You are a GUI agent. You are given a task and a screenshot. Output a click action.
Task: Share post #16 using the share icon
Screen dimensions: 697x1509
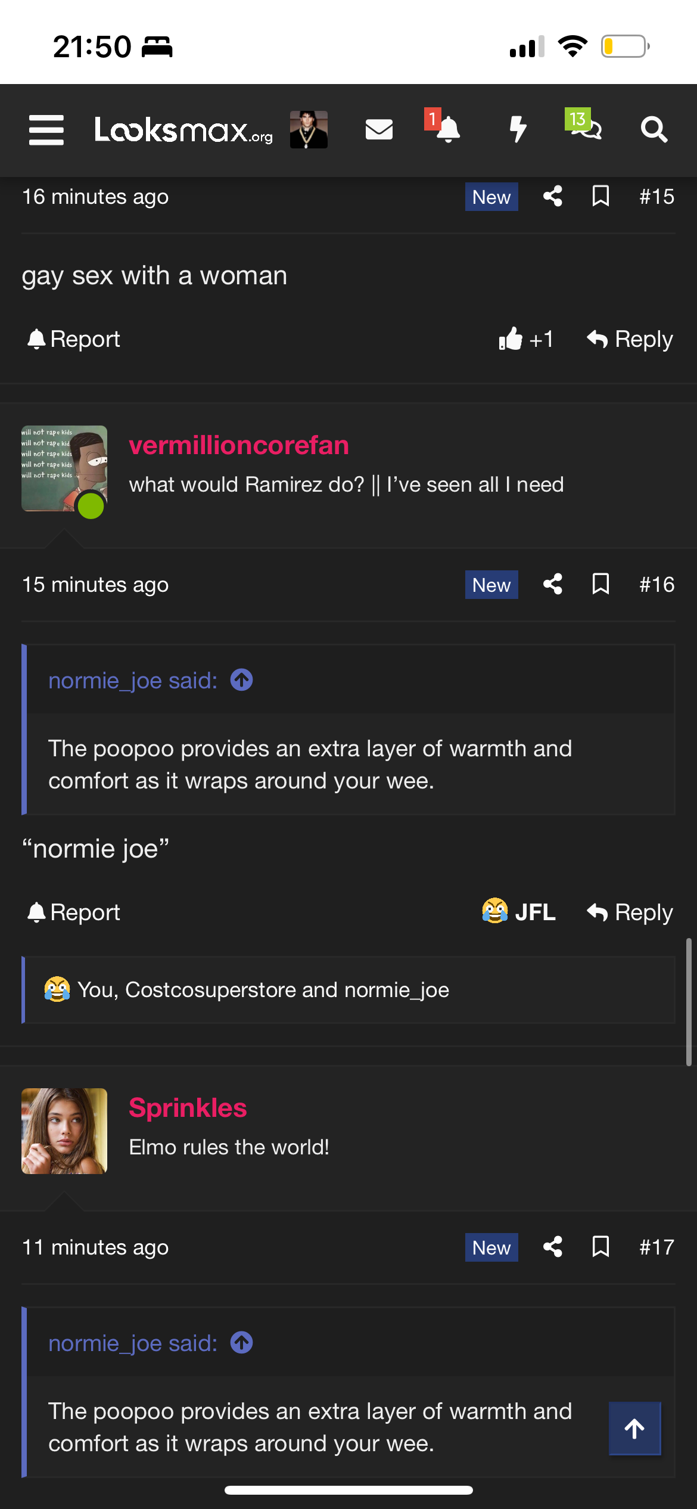[553, 584]
